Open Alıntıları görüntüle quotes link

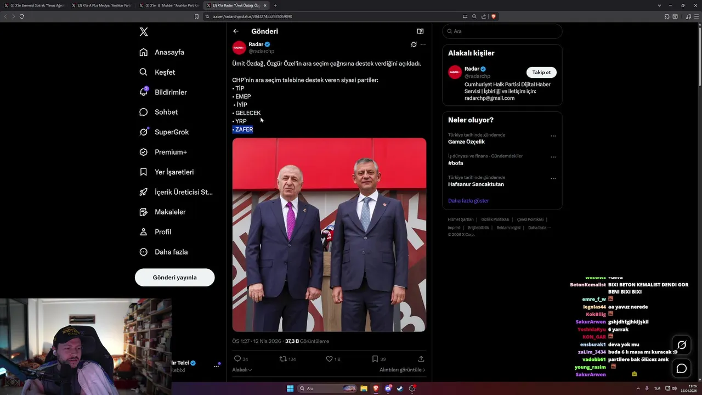[x=402, y=370]
